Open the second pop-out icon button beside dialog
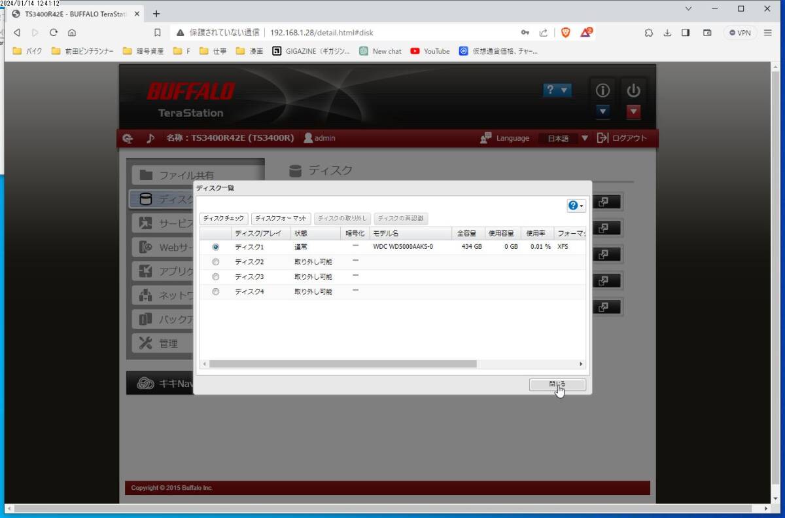This screenshot has width=785, height=518. 604,228
